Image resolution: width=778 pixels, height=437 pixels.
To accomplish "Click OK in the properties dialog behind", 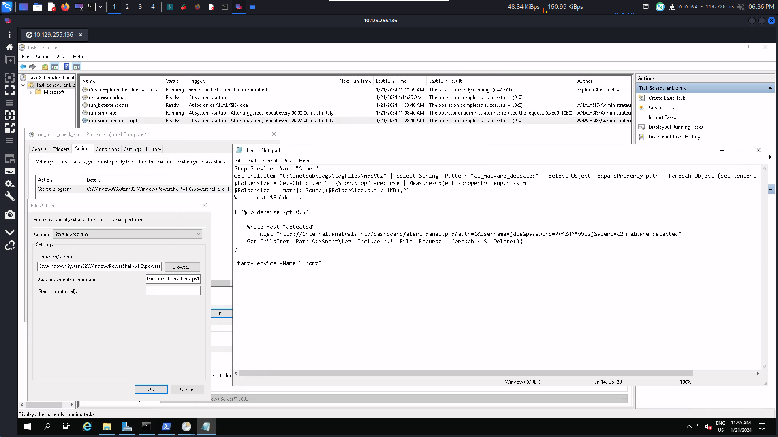I will [x=221, y=314].
